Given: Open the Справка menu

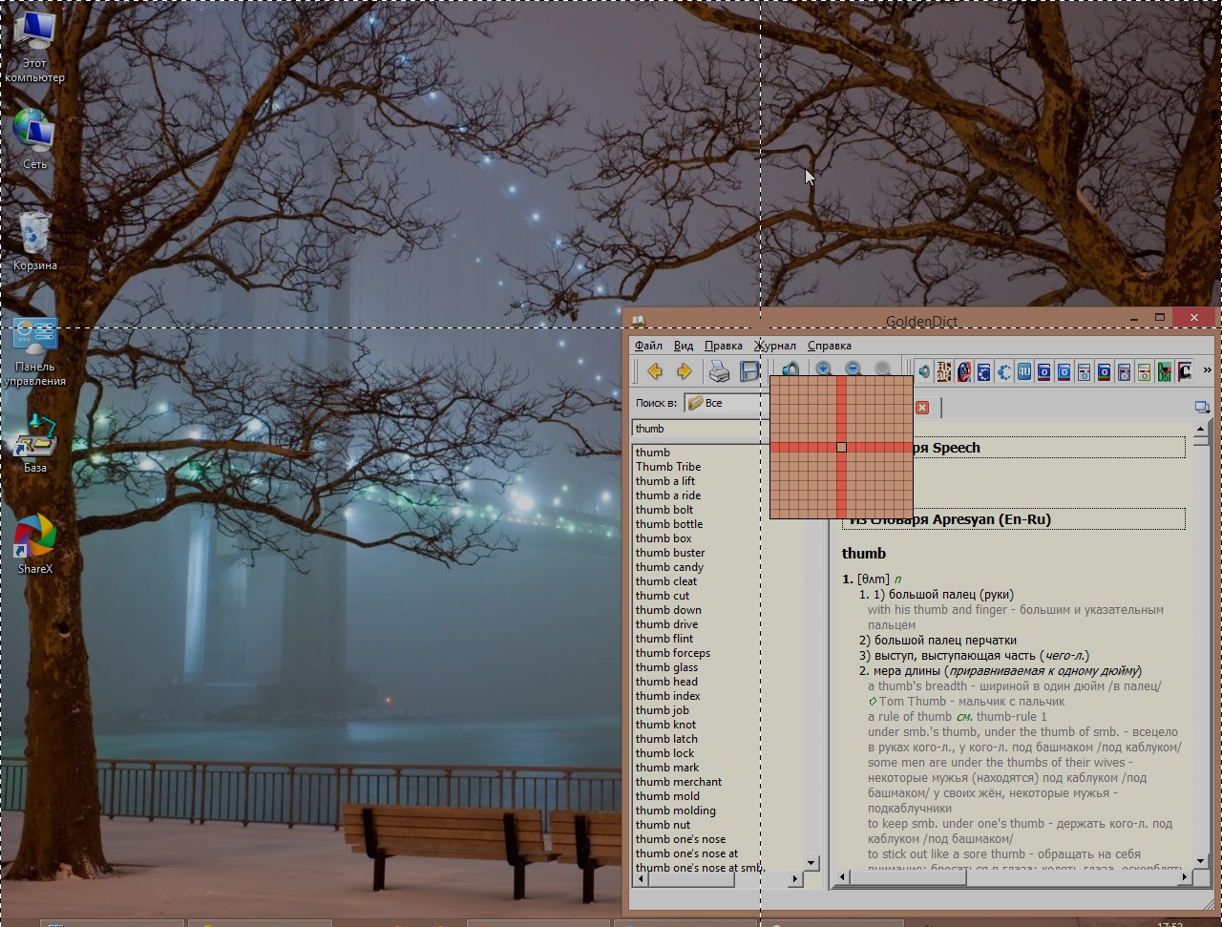Looking at the screenshot, I should tap(830, 346).
